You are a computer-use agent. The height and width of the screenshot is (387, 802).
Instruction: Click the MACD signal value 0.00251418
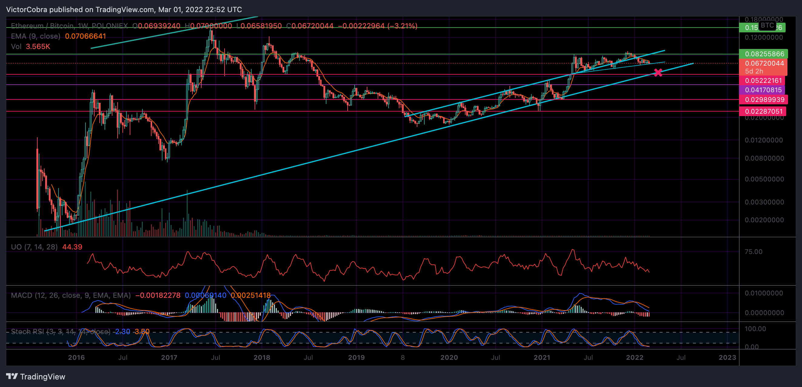[x=251, y=295]
